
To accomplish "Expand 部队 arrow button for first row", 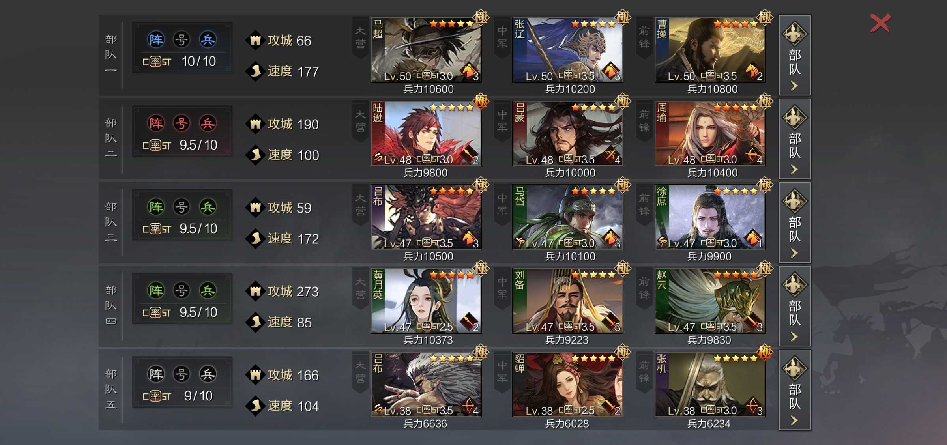I will tap(795, 55).
